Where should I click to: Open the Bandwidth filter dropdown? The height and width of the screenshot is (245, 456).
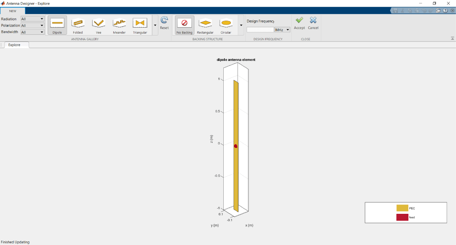(x=41, y=32)
